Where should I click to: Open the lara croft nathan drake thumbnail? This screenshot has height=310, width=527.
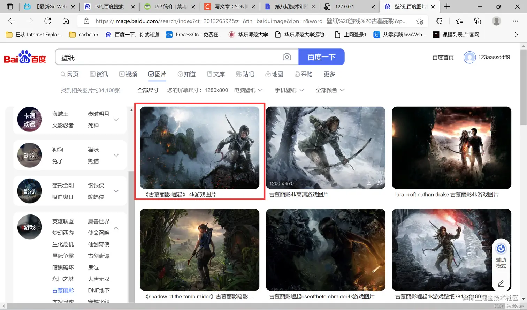(451, 148)
